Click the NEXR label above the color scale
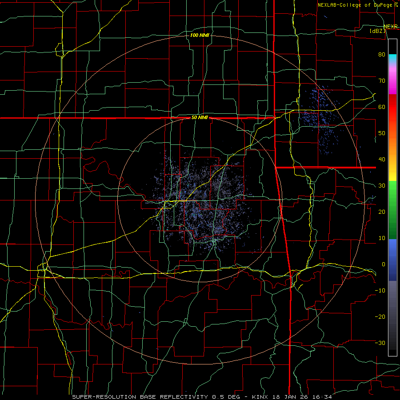 pyautogui.click(x=391, y=26)
